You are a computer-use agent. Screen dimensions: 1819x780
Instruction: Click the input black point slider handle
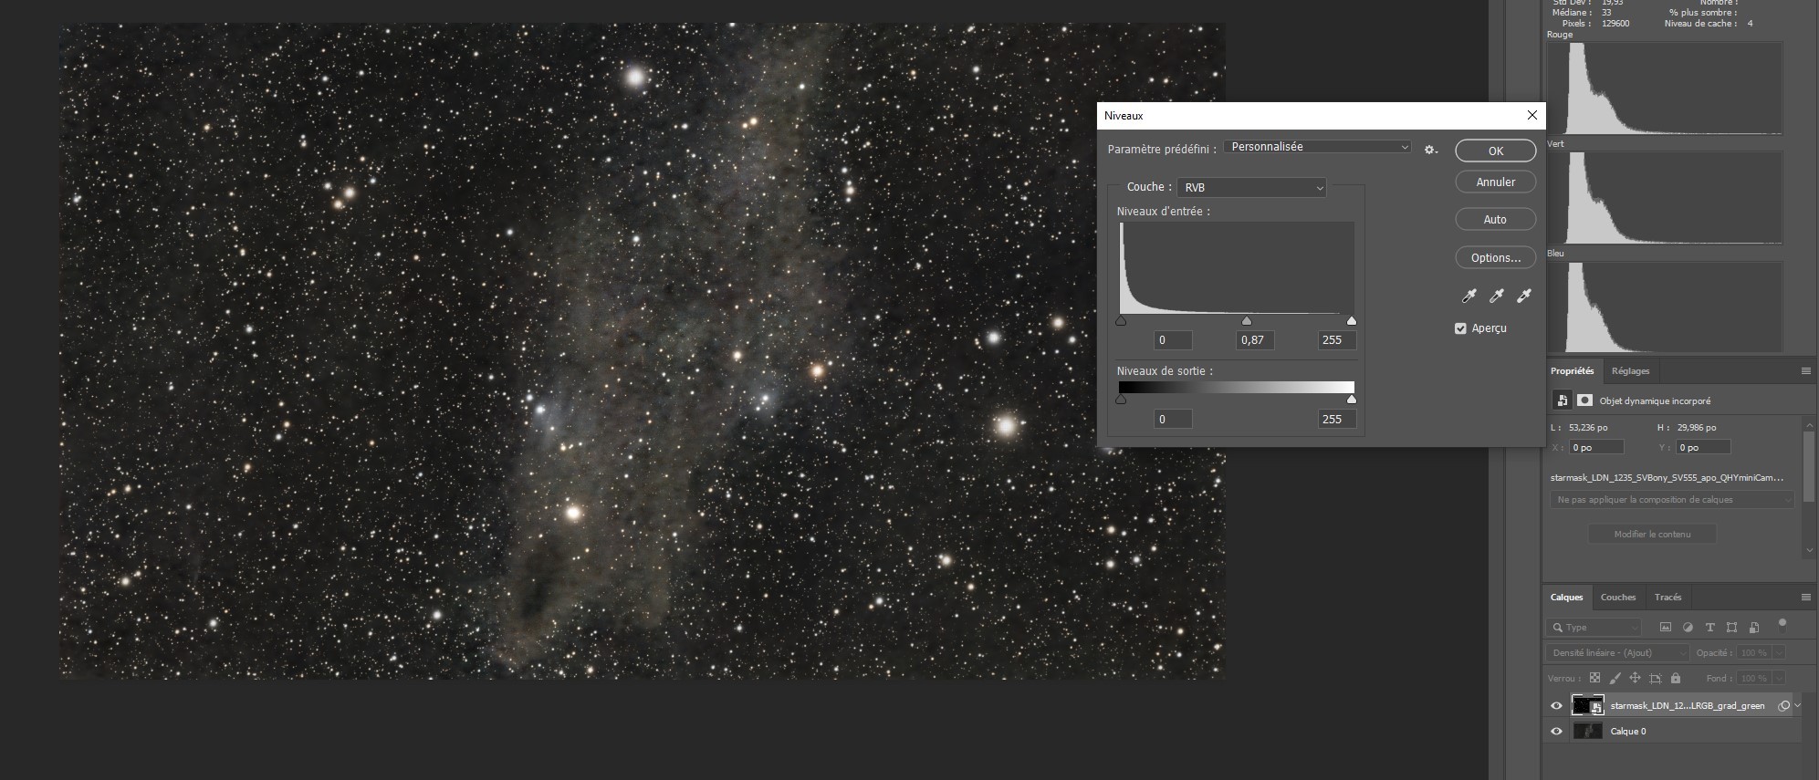point(1121,320)
